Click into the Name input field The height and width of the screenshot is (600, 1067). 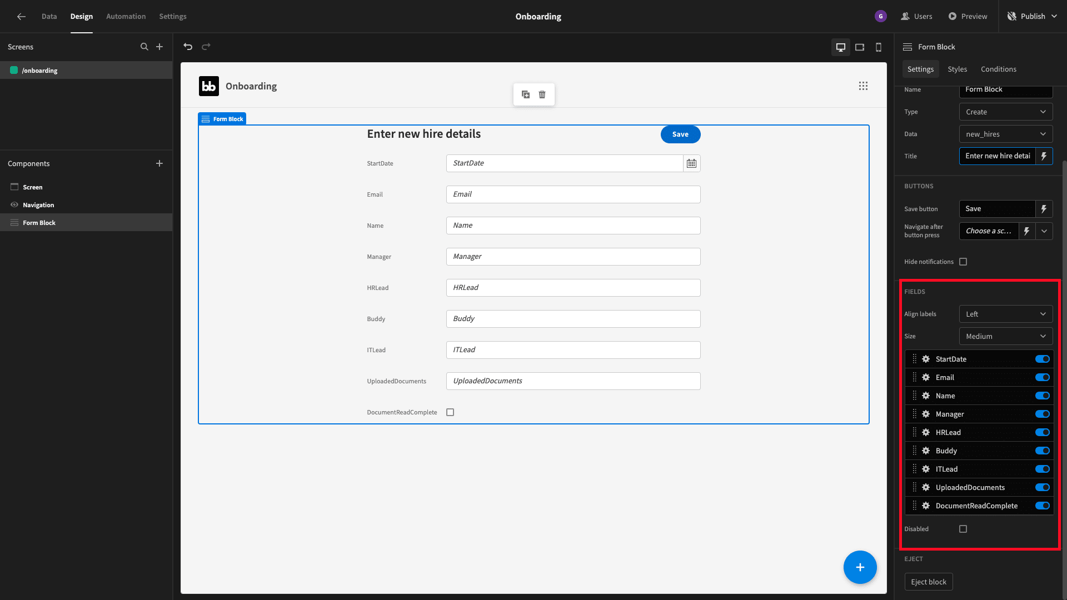point(573,226)
